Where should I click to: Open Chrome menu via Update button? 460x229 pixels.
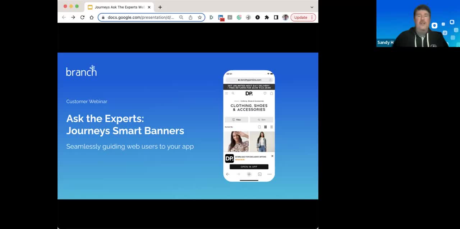click(303, 17)
